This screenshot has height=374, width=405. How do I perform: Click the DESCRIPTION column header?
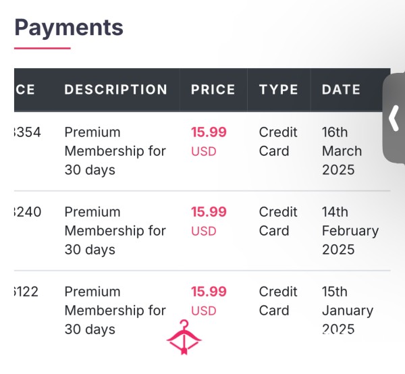(x=116, y=90)
